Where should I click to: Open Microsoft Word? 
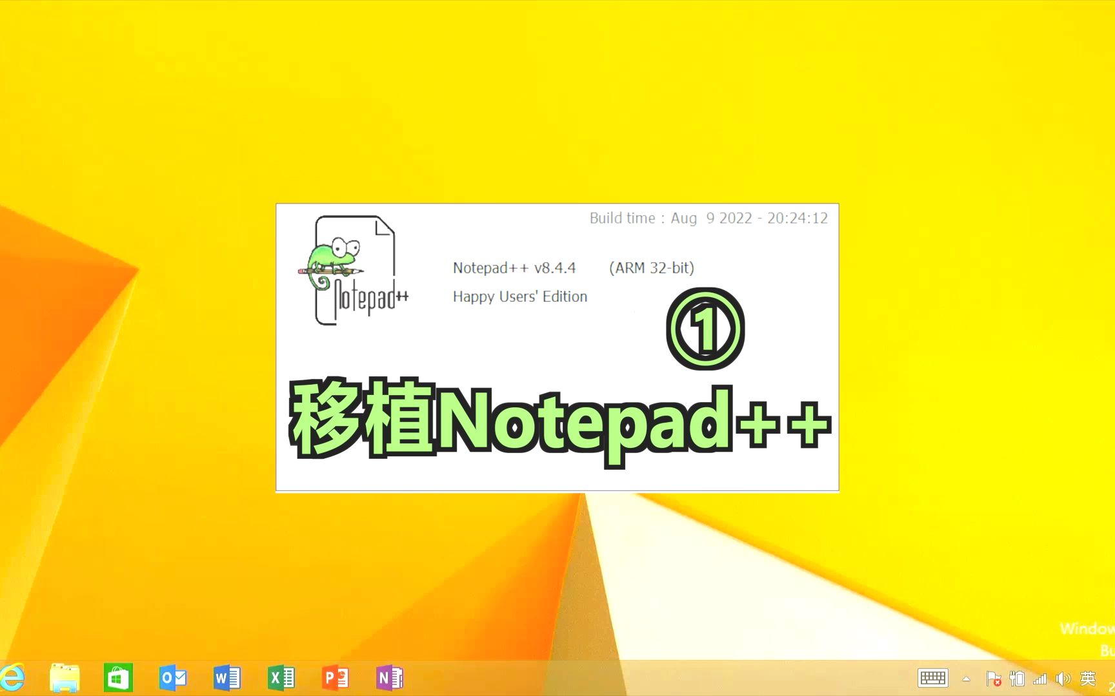coord(225,677)
